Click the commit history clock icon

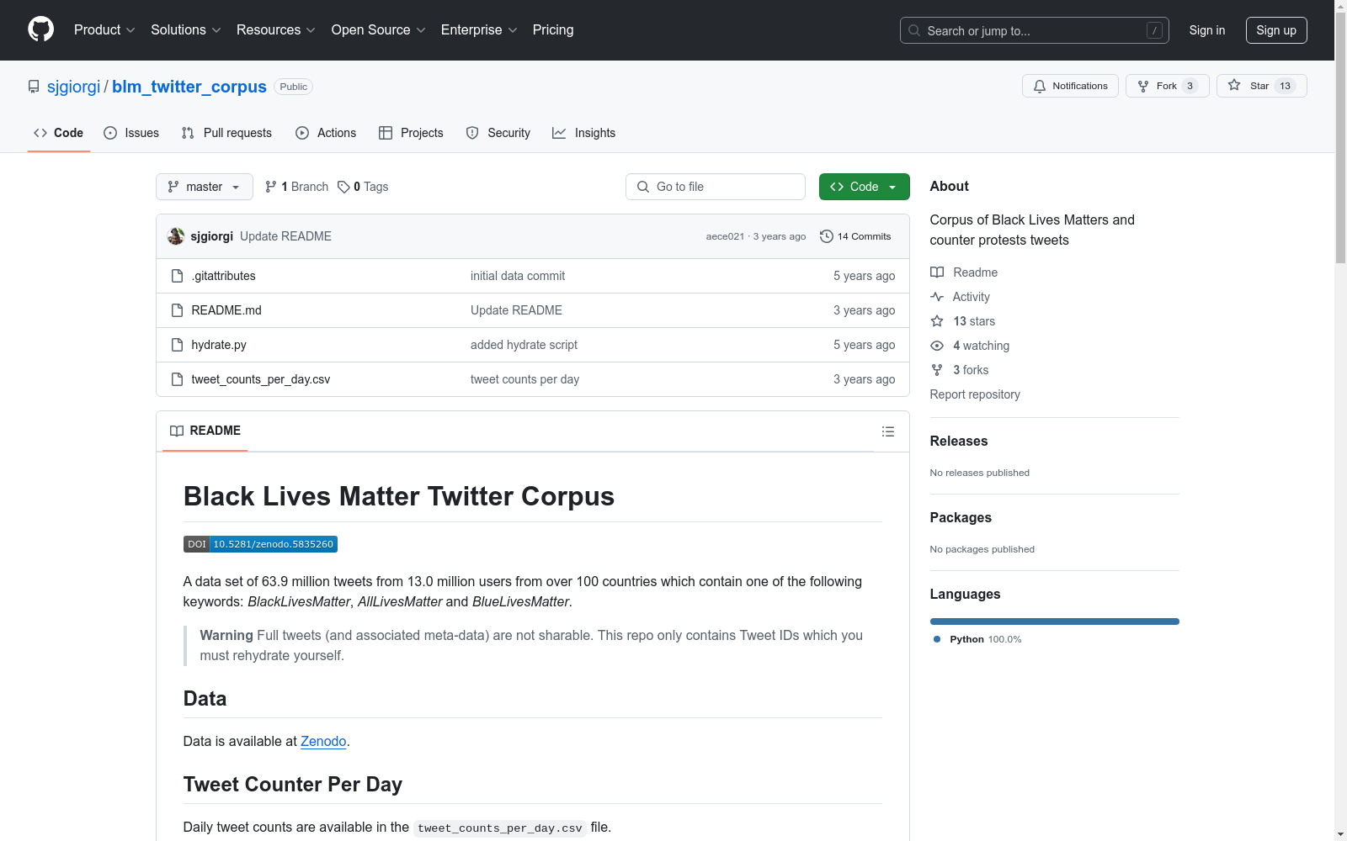point(827,236)
